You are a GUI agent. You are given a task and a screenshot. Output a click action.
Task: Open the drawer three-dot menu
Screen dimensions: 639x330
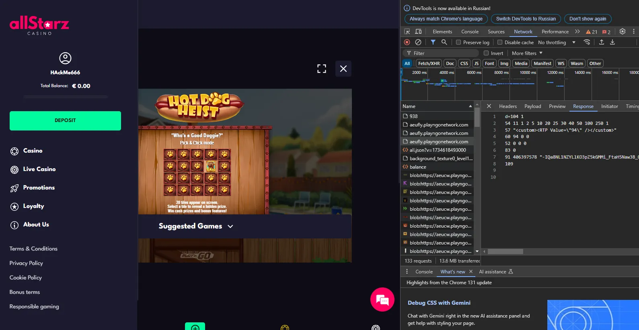point(407,271)
